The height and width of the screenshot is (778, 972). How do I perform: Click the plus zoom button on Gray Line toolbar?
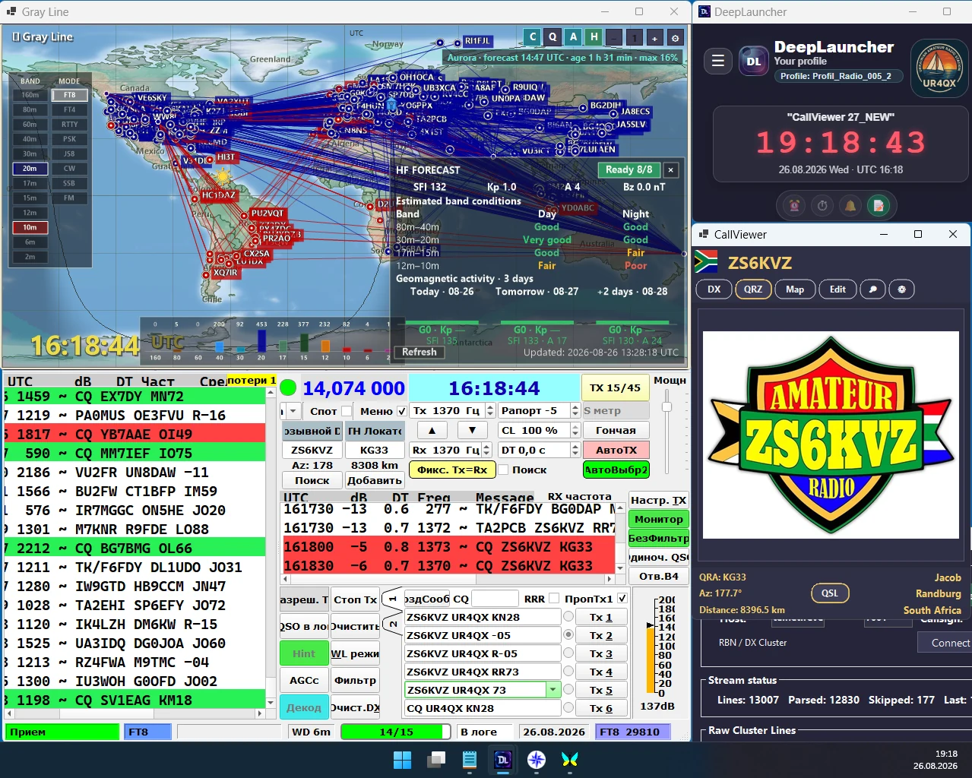(654, 37)
